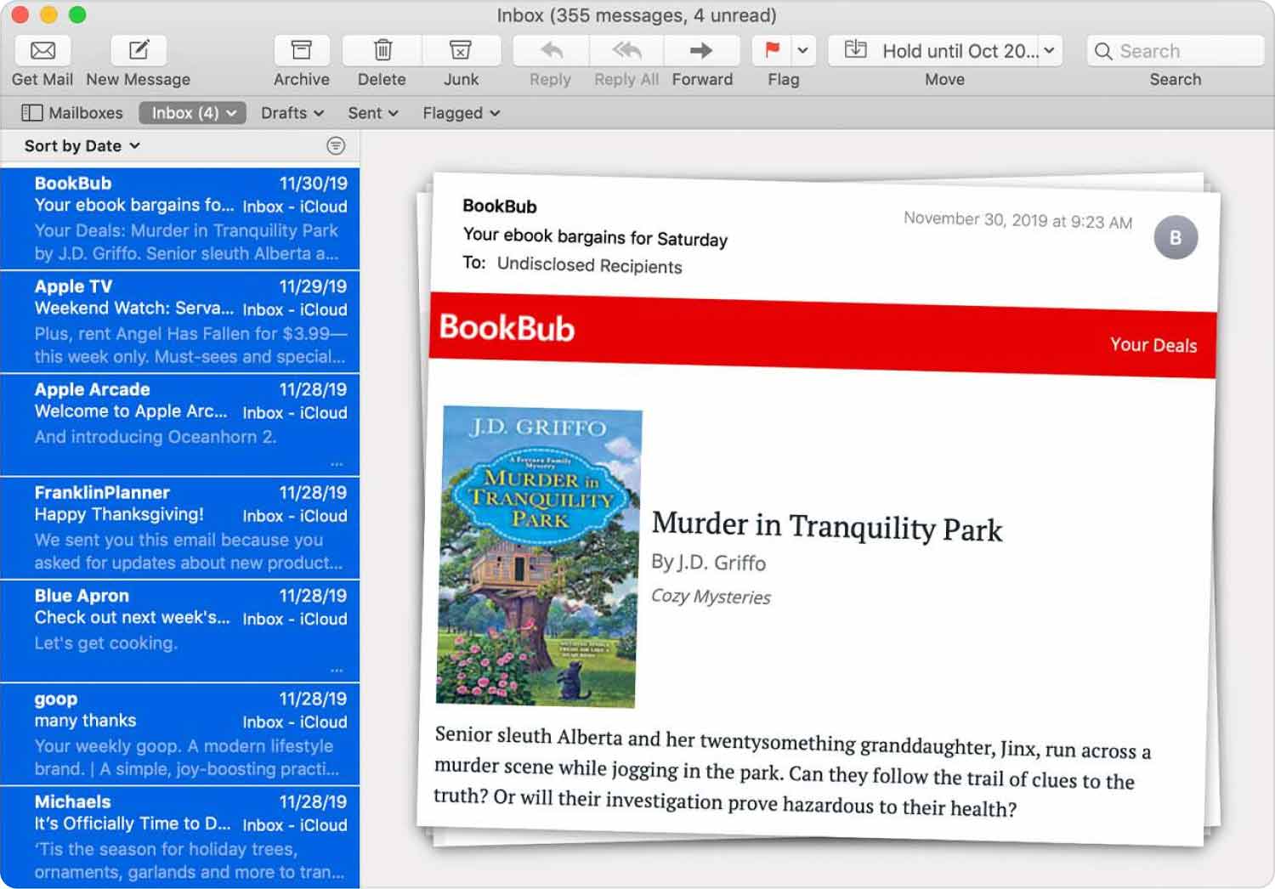Select the Inbox (4) favorites tab
The image size is (1275, 889).
click(x=193, y=113)
